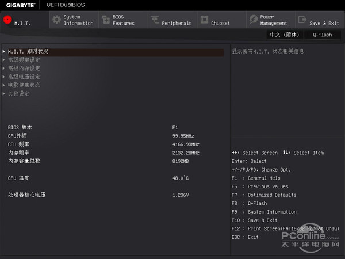Viewport: 345px width, 259px height.
Task: Click the CPU 频率 4166.93MHz value
Action: coord(186,144)
